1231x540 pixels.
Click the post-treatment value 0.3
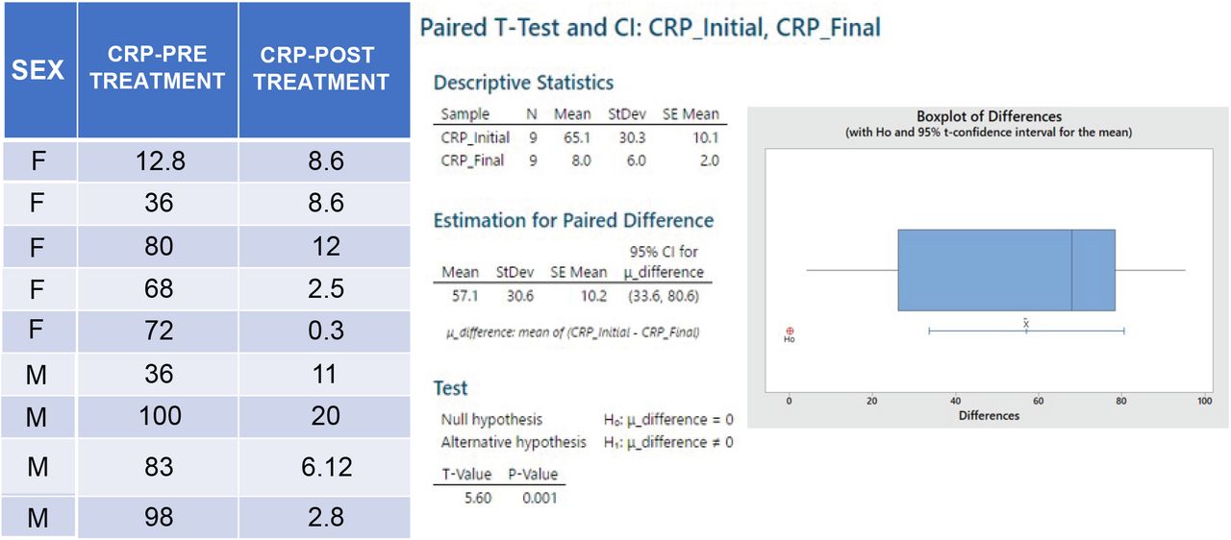click(325, 331)
